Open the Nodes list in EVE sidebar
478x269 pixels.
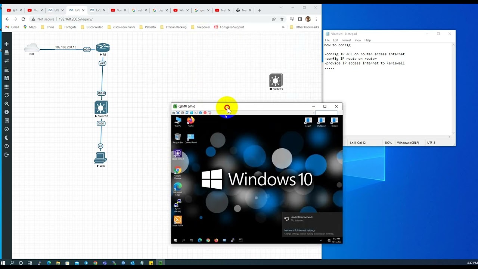pos(6,52)
